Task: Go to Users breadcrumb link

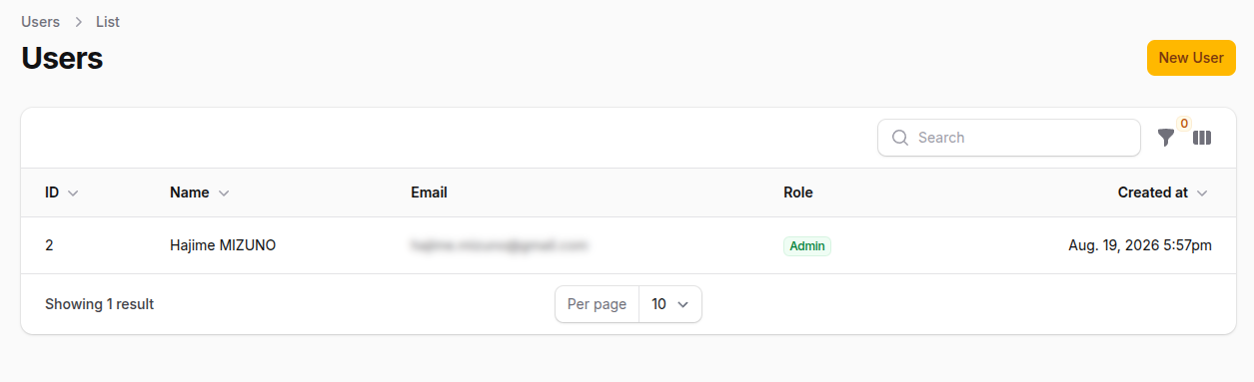Action: pyautogui.click(x=40, y=22)
